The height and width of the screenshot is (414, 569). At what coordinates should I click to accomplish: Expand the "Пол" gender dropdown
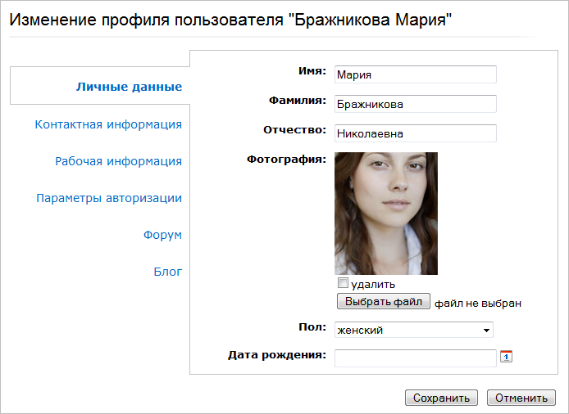pyautogui.click(x=414, y=330)
